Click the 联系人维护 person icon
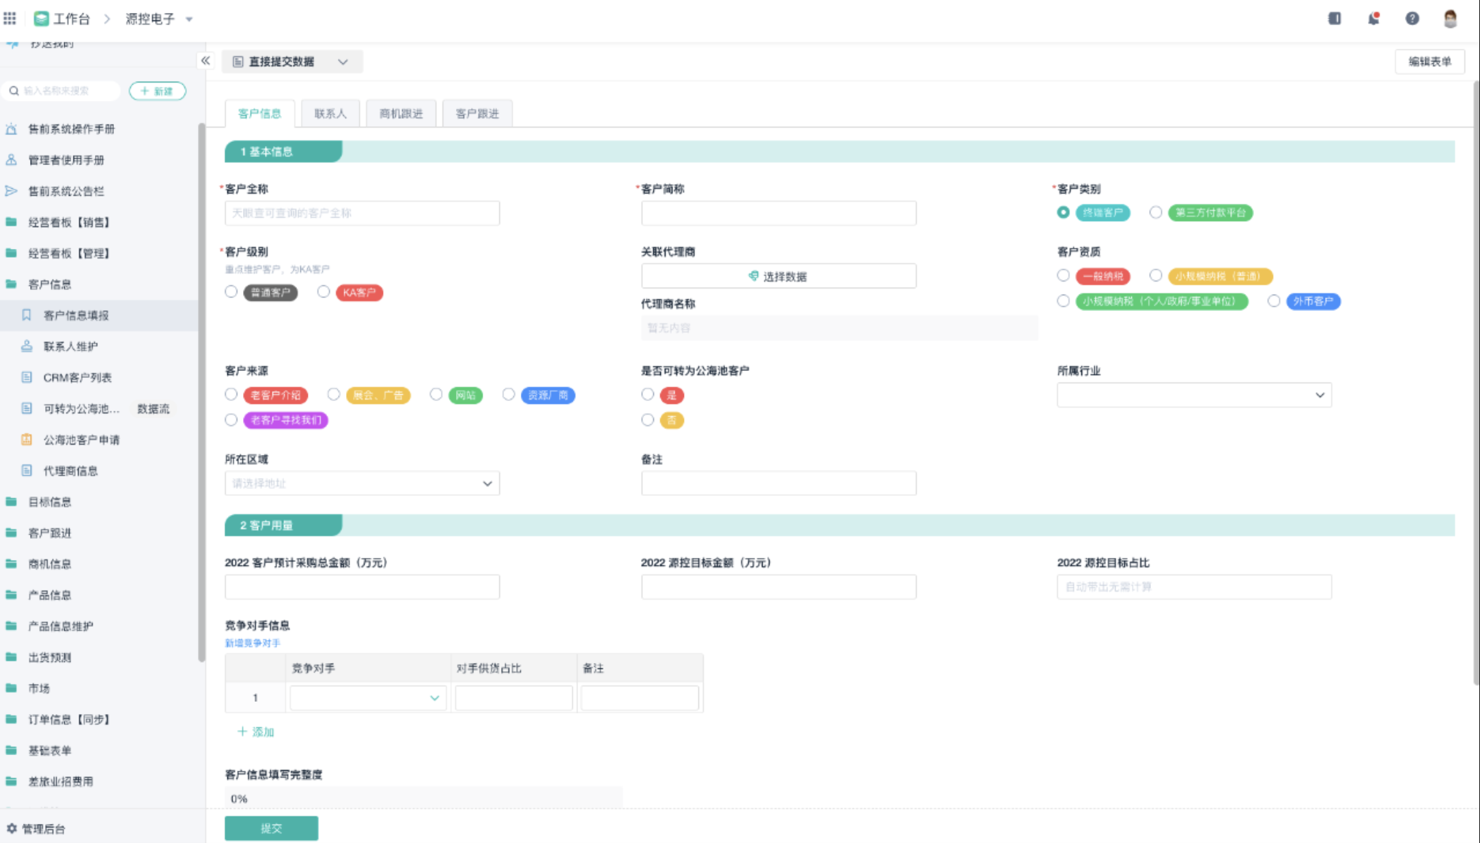This screenshot has height=843, width=1480. click(27, 346)
